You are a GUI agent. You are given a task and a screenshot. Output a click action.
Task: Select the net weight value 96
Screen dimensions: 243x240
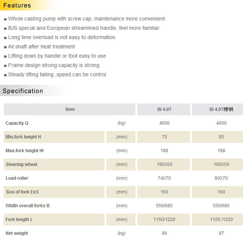click(164, 233)
